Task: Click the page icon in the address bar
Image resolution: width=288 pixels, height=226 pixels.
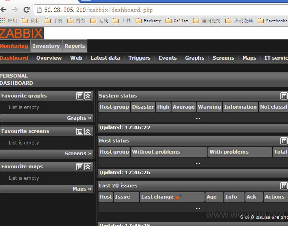Action: 39,10
